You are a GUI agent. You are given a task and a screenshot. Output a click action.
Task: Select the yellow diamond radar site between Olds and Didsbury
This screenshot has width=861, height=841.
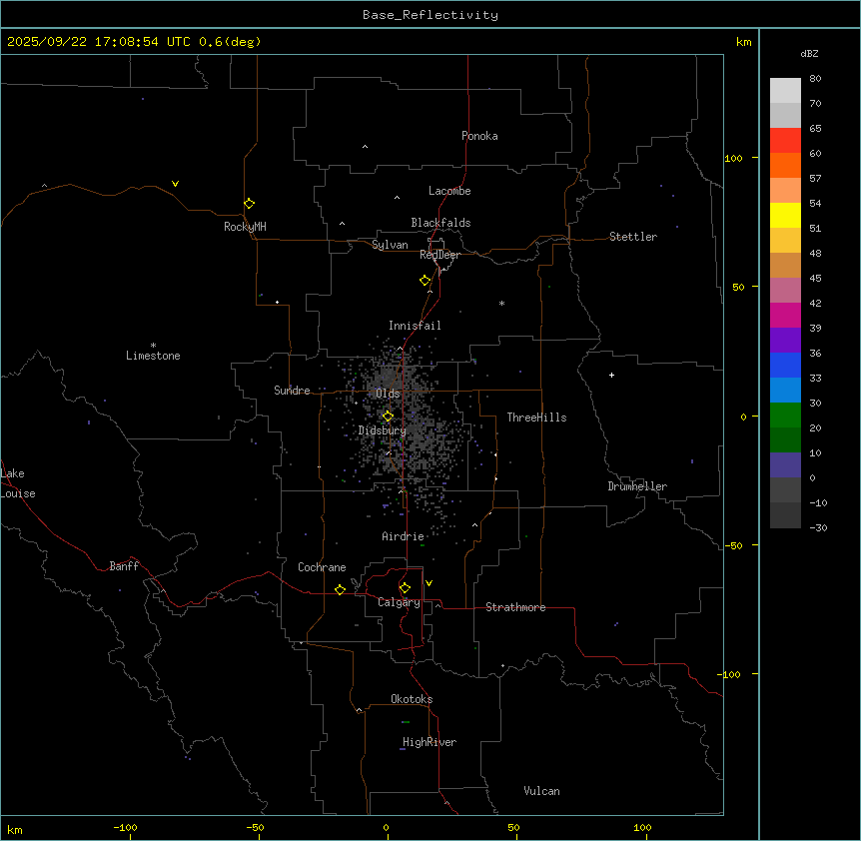(388, 416)
